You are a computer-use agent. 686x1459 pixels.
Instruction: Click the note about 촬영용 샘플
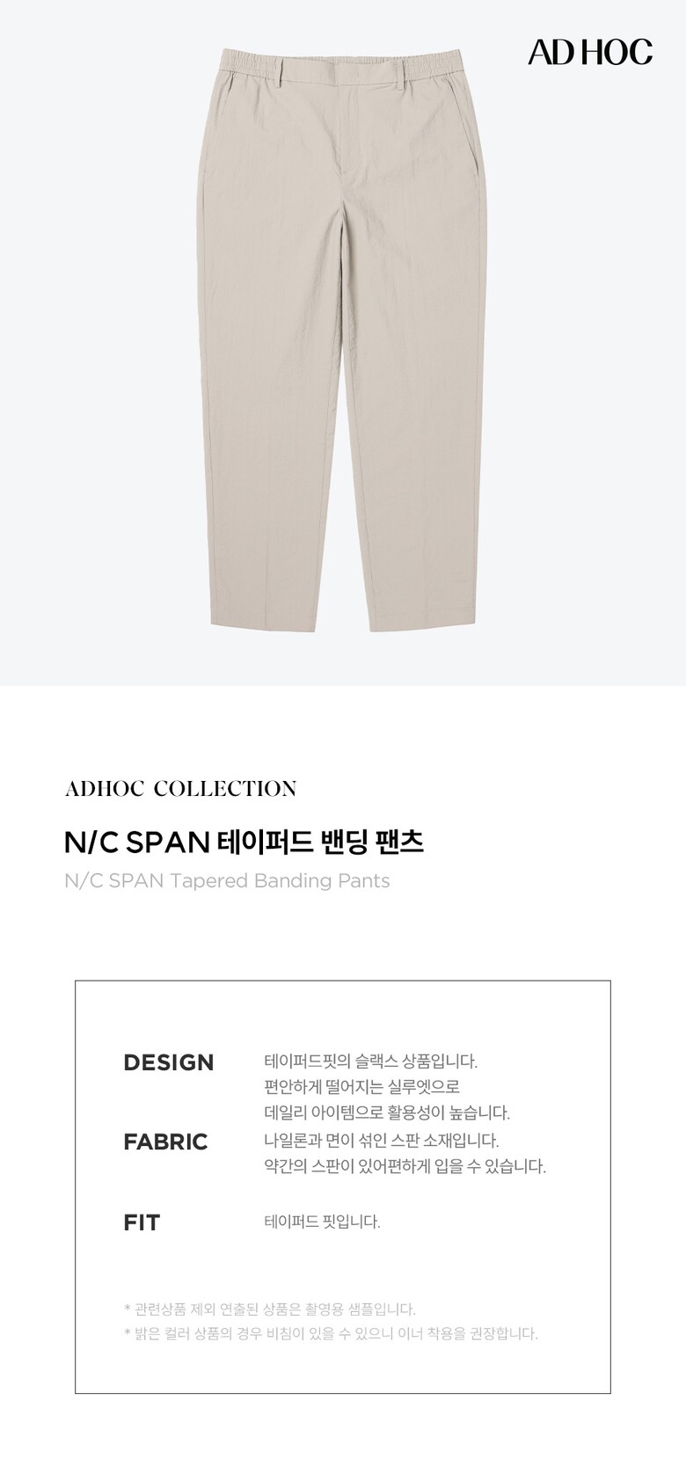pos(270,1309)
